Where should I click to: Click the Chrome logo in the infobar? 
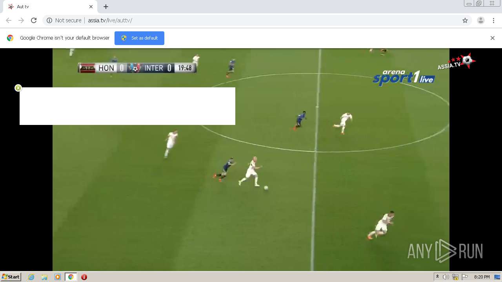(x=10, y=38)
